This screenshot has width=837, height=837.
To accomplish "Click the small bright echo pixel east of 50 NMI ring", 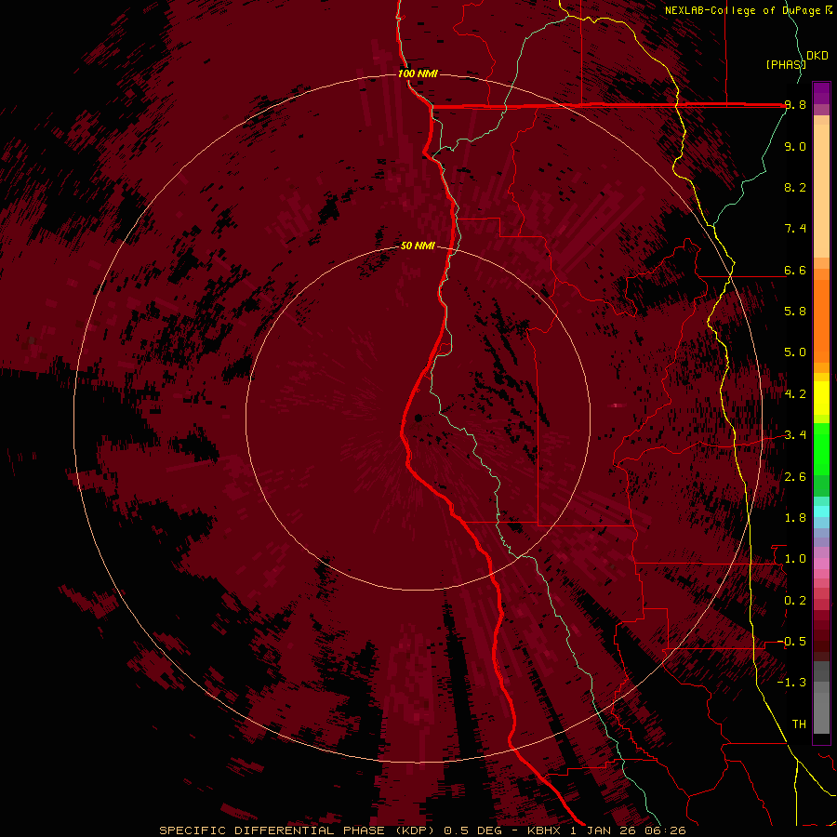I will pyautogui.click(x=618, y=405).
